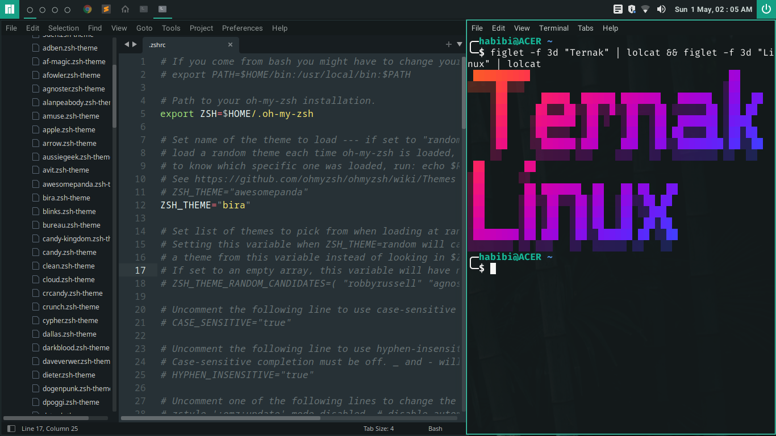Click the back navigation arrow in Sublime
The height and width of the screenshot is (436, 776).
tap(127, 44)
